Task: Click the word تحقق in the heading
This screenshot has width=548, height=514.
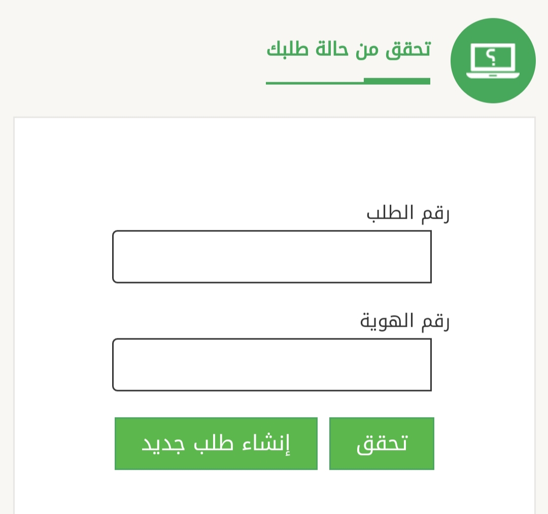Action: 408,50
